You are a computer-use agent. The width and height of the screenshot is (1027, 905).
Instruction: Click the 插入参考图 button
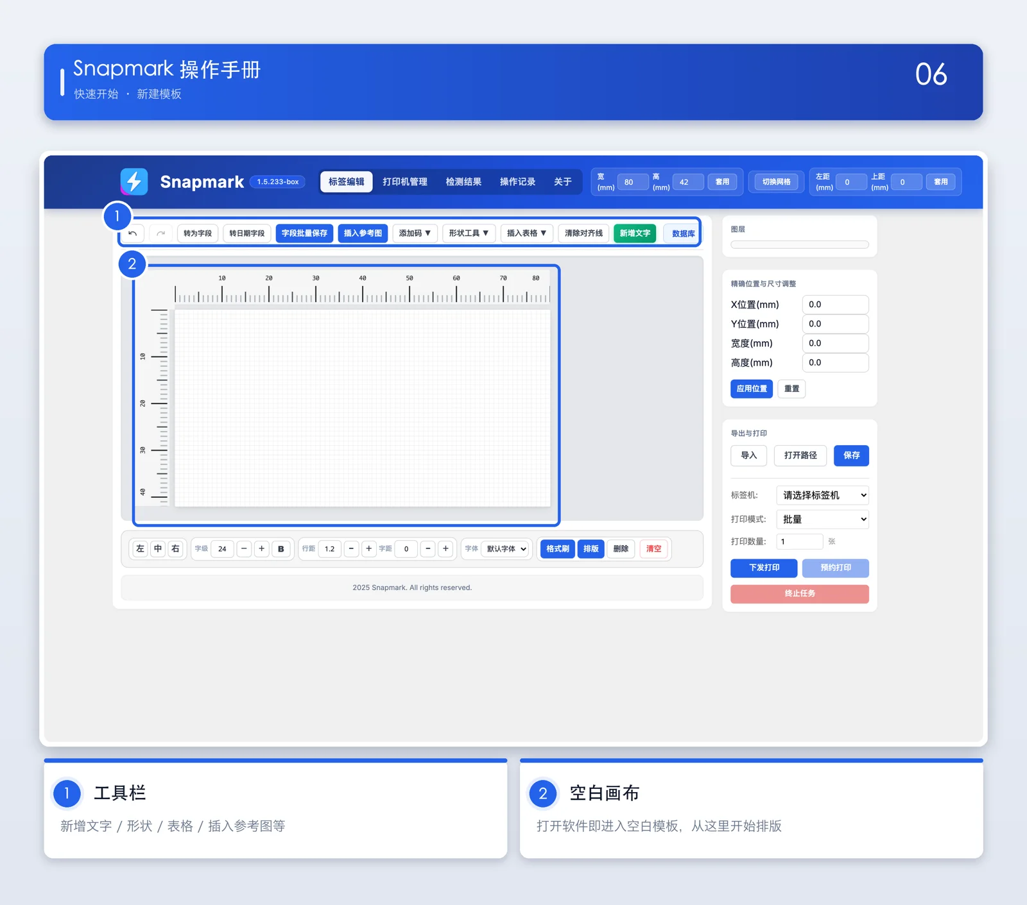click(363, 233)
